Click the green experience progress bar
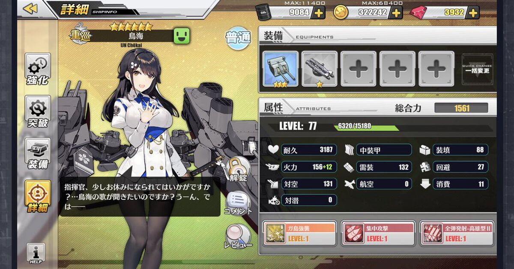 coord(366,127)
